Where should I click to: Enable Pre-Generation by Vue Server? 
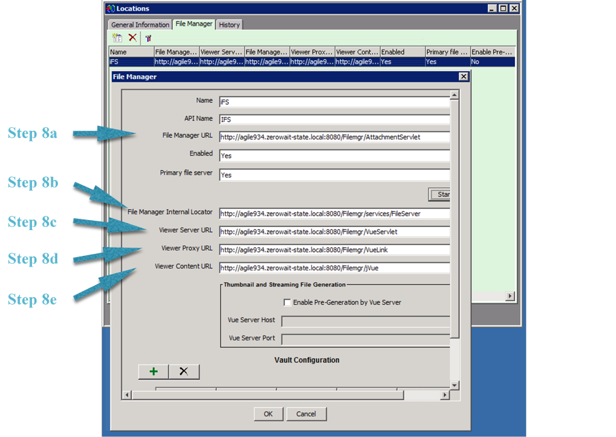pyautogui.click(x=287, y=302)
